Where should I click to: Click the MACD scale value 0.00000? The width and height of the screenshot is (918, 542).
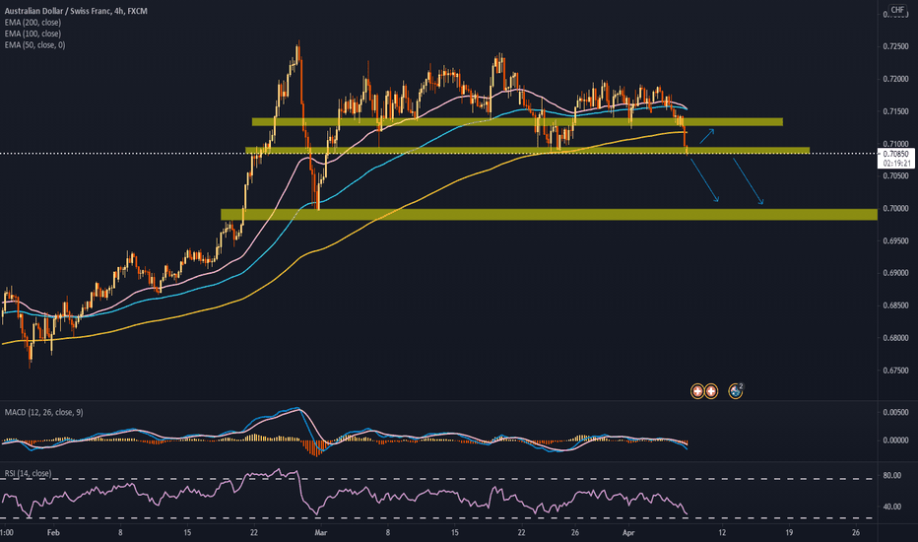tap(895, 440)
